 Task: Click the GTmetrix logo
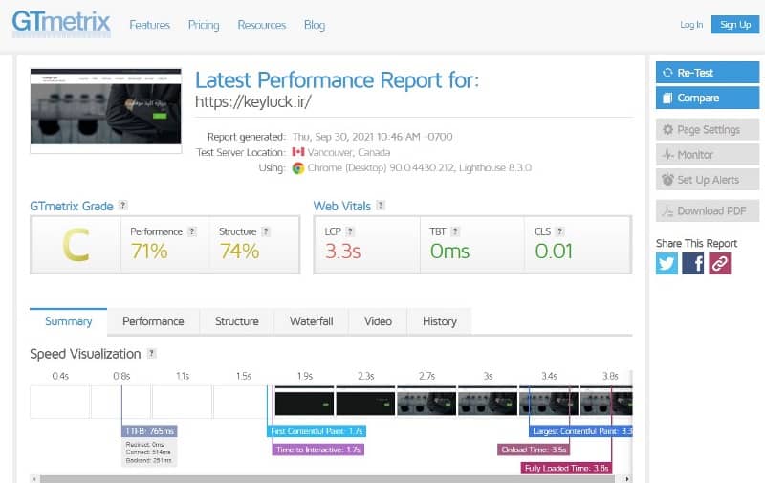[x=61, y=24]
